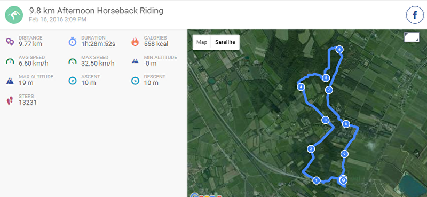Click kilometer marker 6 on the route
This screenshot has height=197, width=427.
pos(339,49)
